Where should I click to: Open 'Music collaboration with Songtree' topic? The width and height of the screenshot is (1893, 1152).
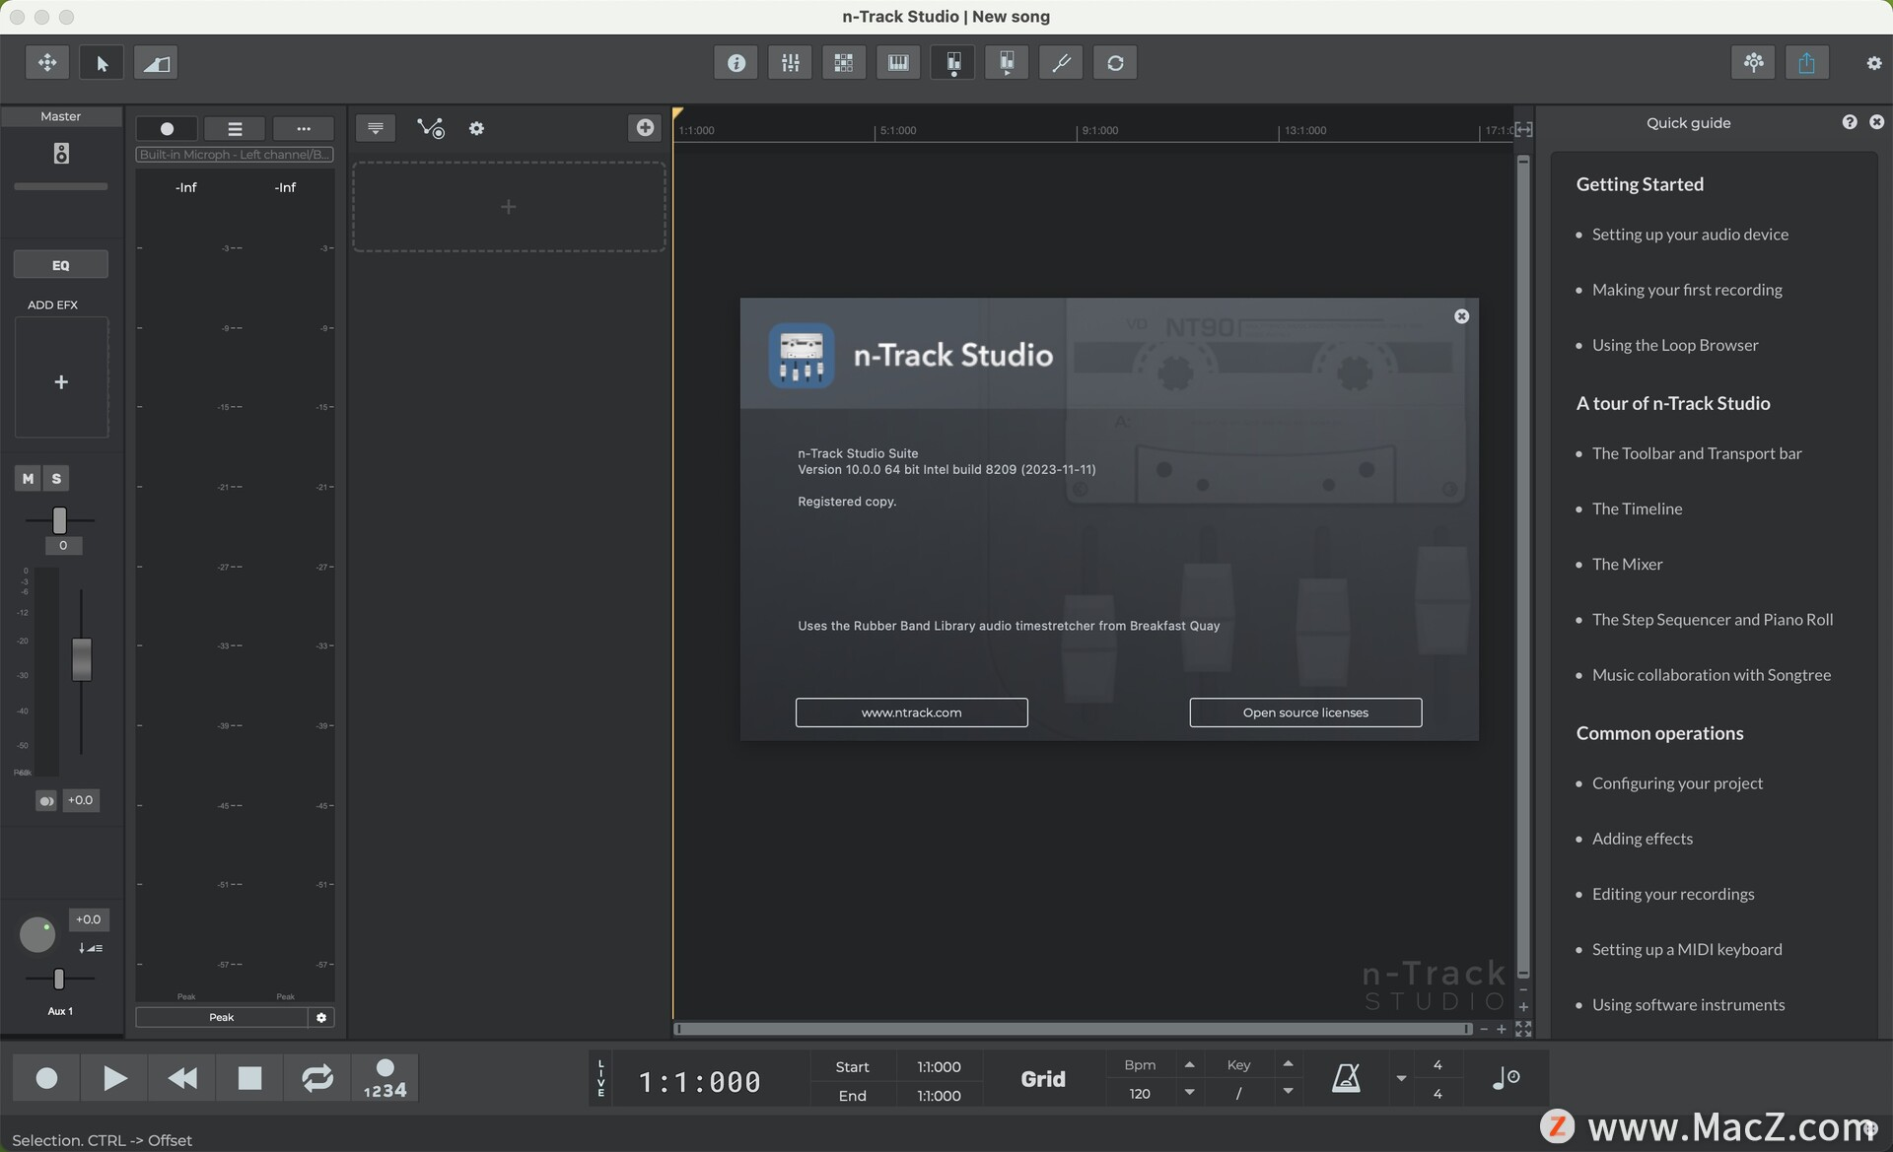point(1712,675)
